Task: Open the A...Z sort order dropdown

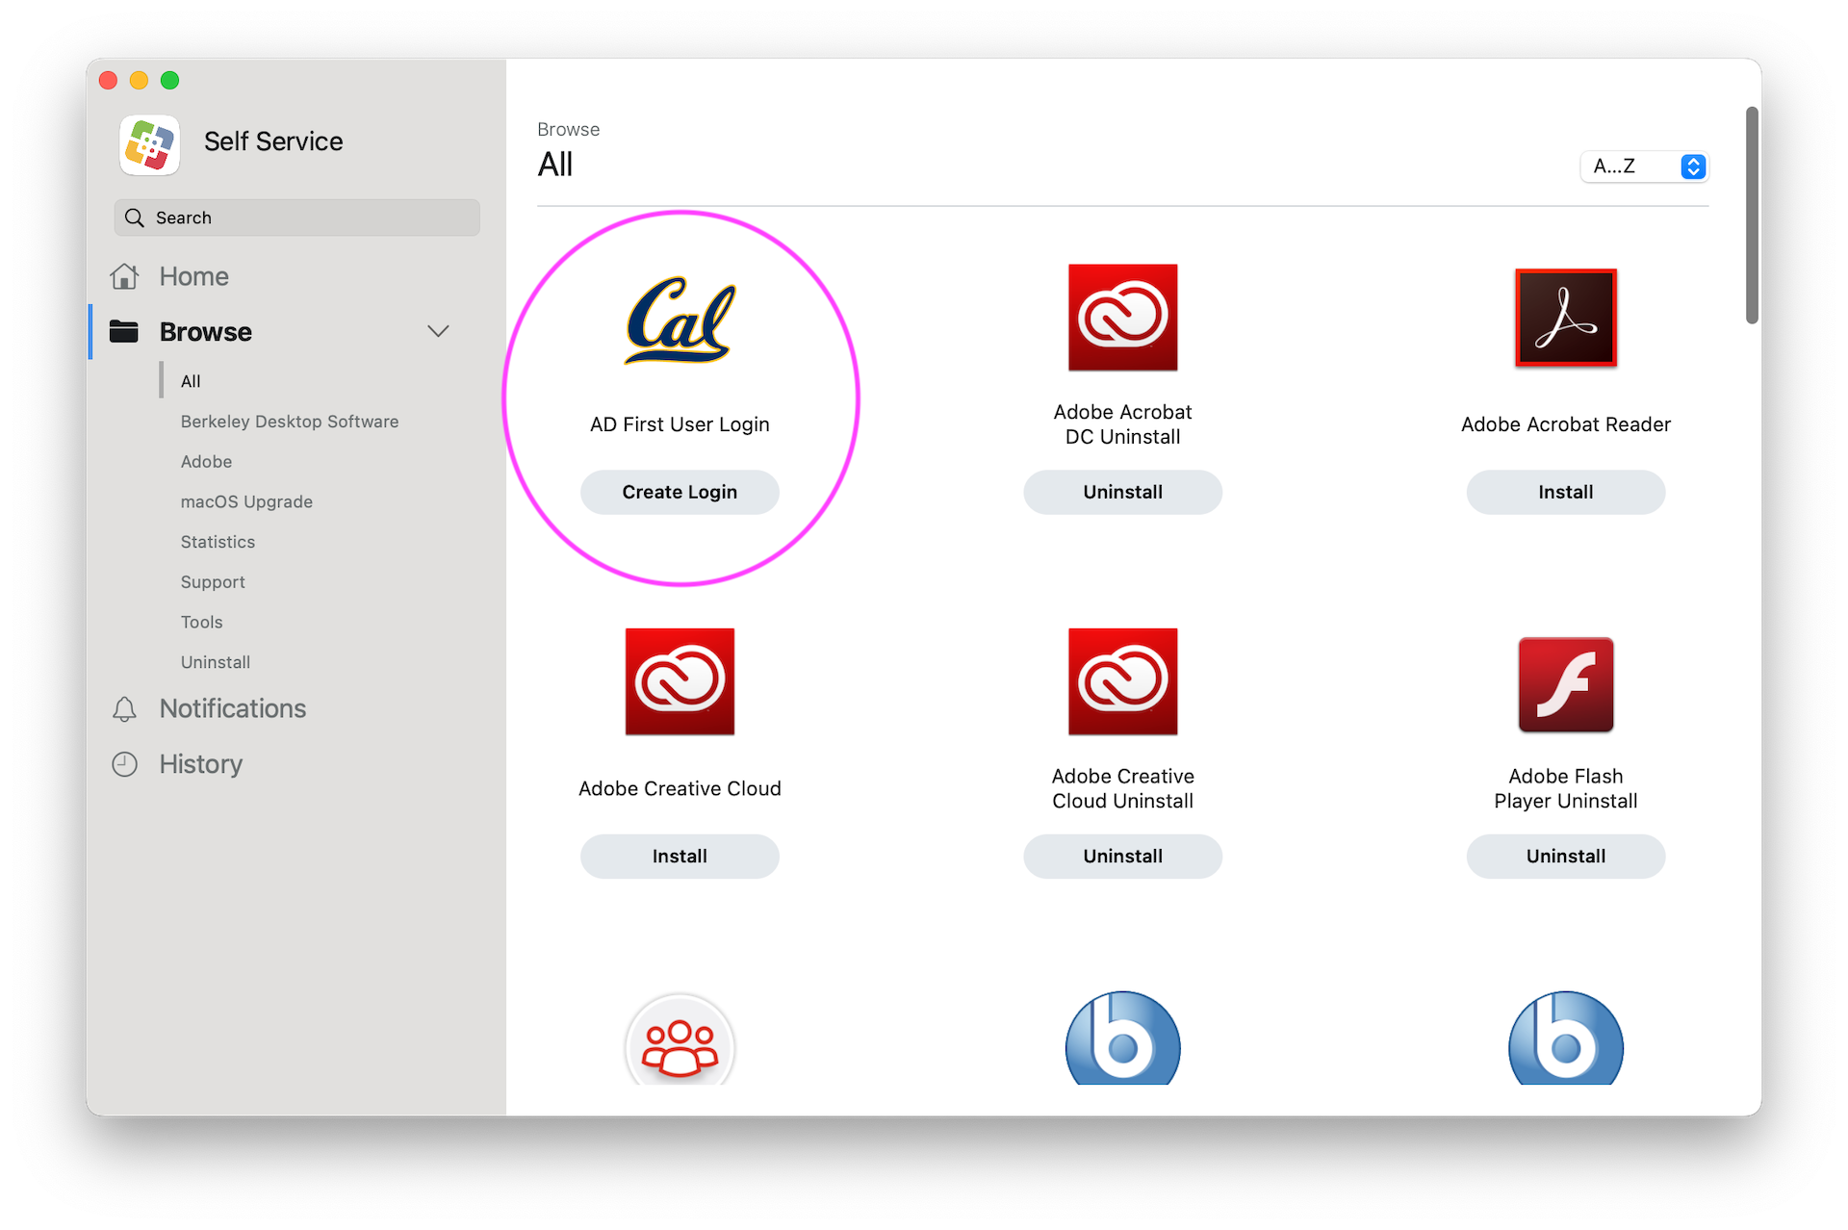Action: click(1644, 167)
